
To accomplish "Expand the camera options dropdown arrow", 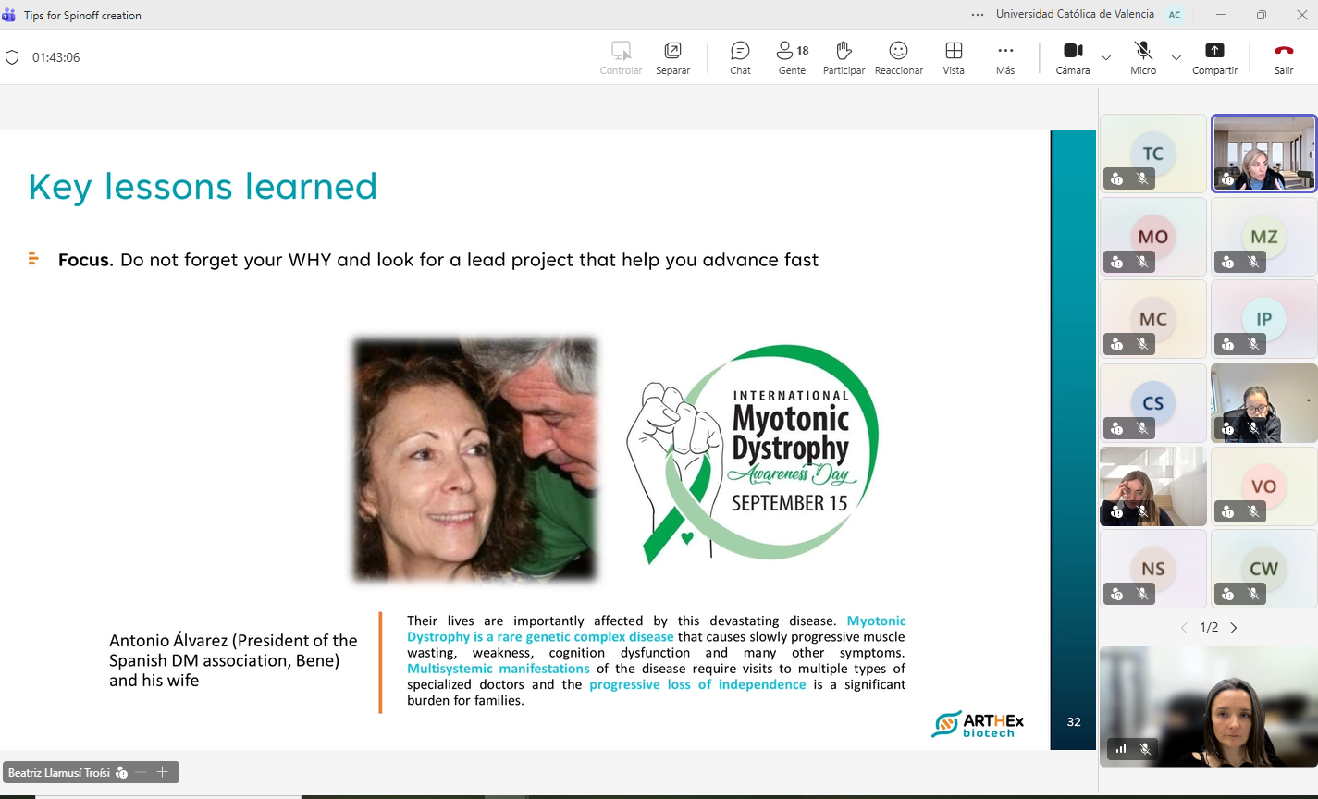I will [x=1106, y=57].
